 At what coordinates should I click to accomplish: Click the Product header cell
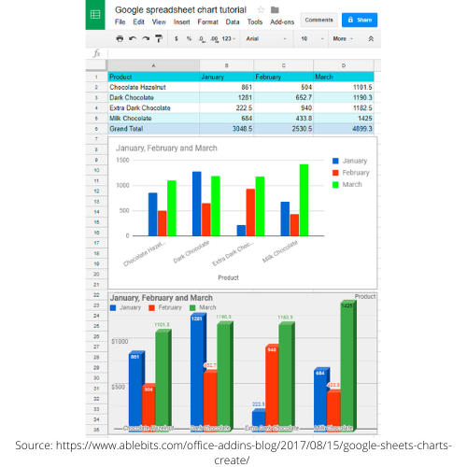(x=153, y=77)
